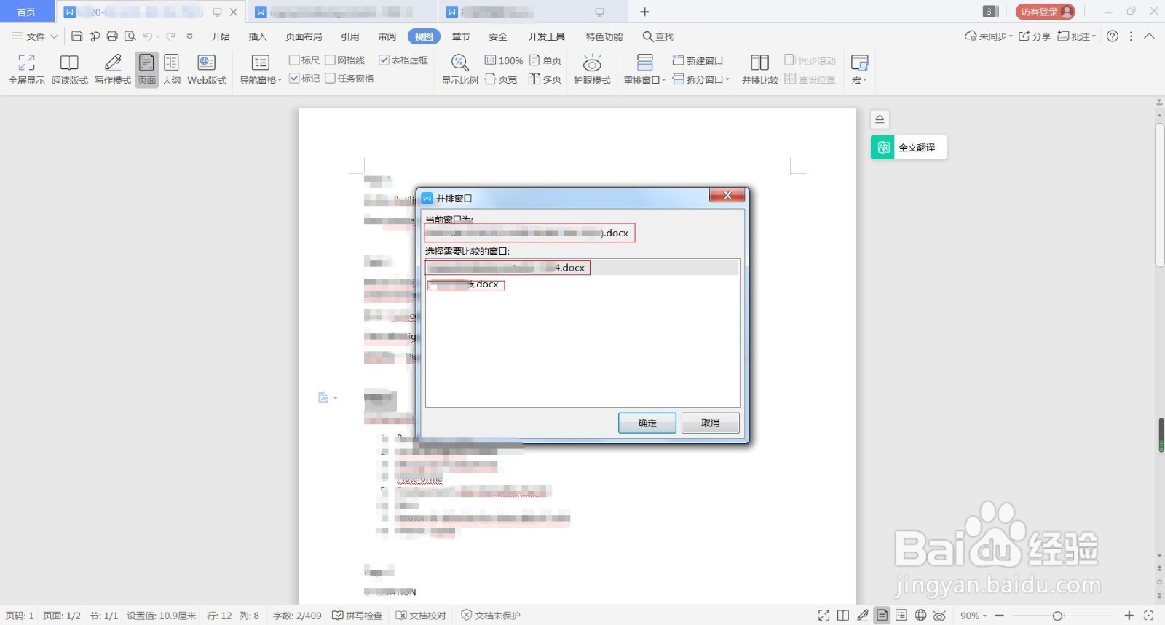The image size is (1165, 625).
Task: Collapse the ribbon with the chevron
Action: click(1149, 36)
